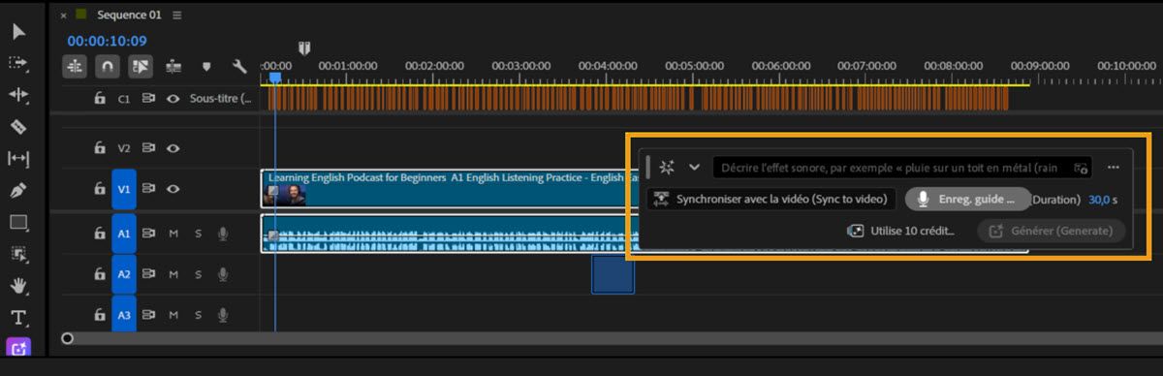
Task: Toggle V1 track targeting button
Action: coord(124,190)
